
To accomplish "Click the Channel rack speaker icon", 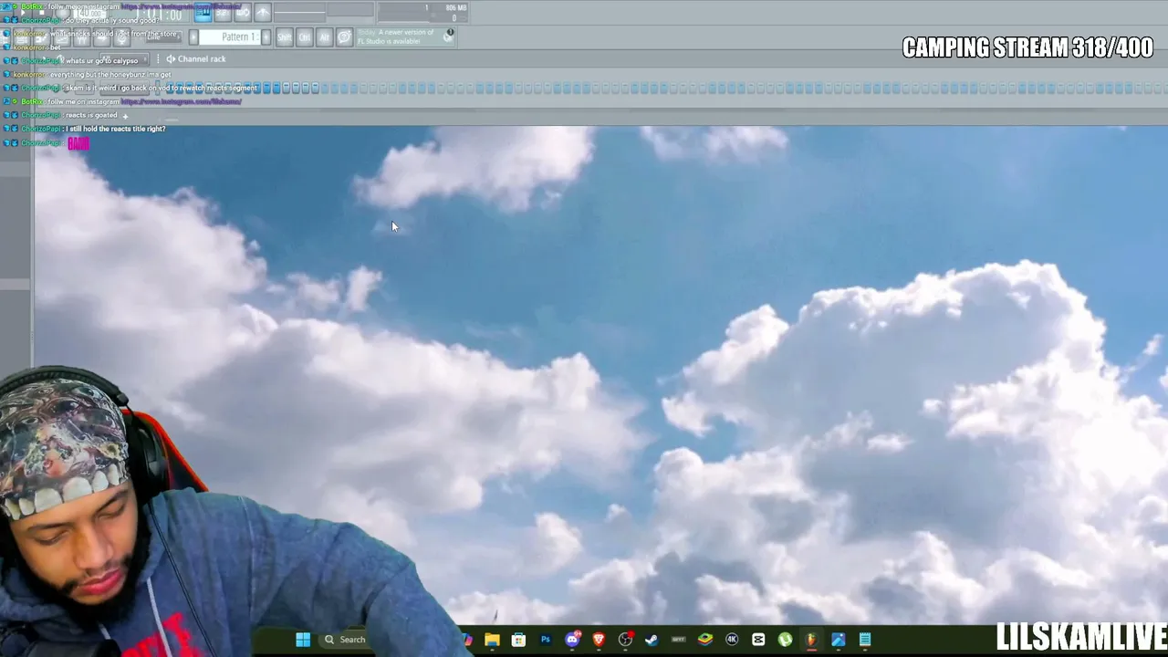I will [170, 59].
